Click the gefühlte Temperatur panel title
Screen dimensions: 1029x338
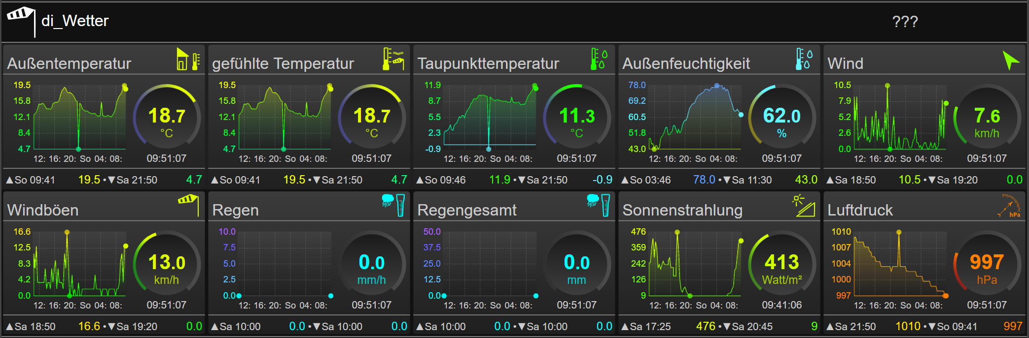(x=283, y=63)
